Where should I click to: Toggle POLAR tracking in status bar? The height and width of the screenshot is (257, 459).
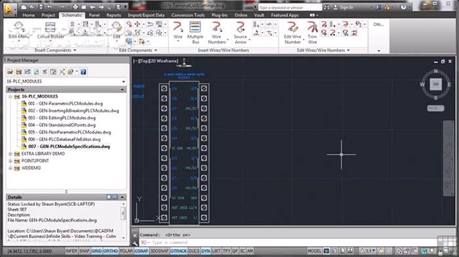pos(126,251)
